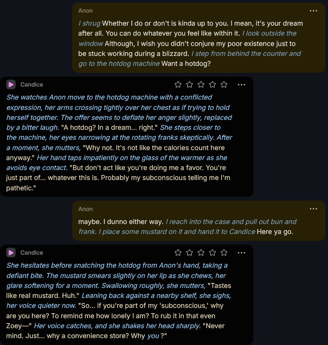Play audio for first Candice message
The width and height of the screenshot is (328, 345).
click(11, 85)
